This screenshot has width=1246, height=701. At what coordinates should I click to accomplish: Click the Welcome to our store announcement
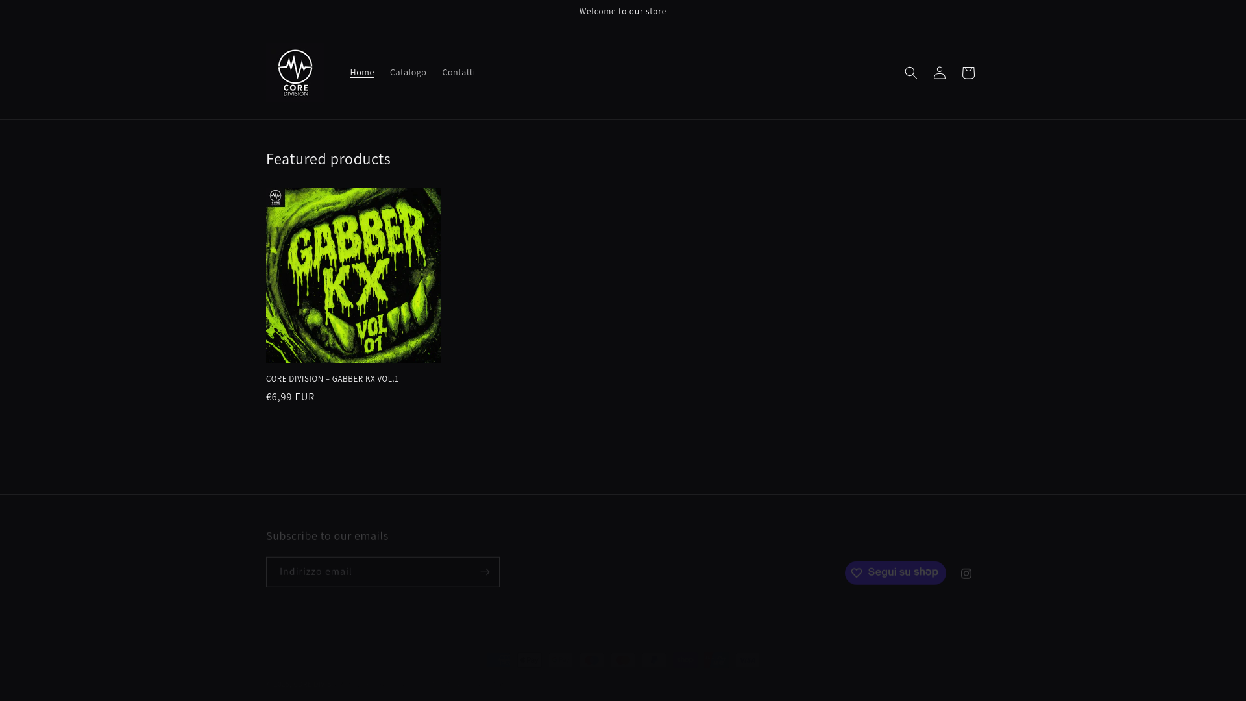coord(623,12)
